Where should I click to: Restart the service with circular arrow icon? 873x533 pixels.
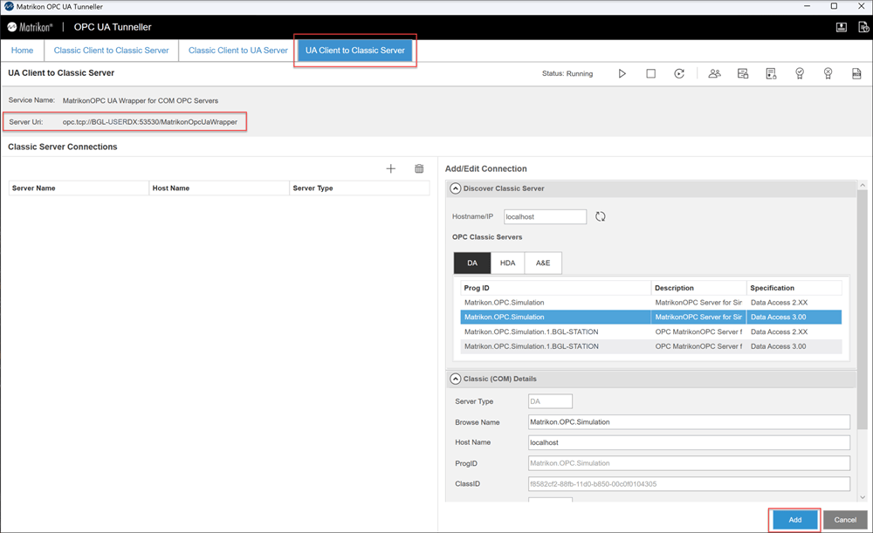pos(679,73)
